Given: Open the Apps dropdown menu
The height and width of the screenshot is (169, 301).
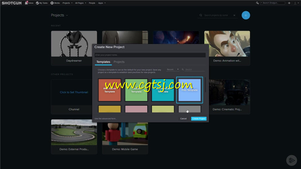Looking at the screenshot, I should [102, 3].
